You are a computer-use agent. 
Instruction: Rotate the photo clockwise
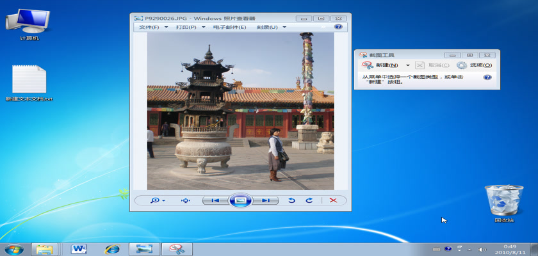309,200
